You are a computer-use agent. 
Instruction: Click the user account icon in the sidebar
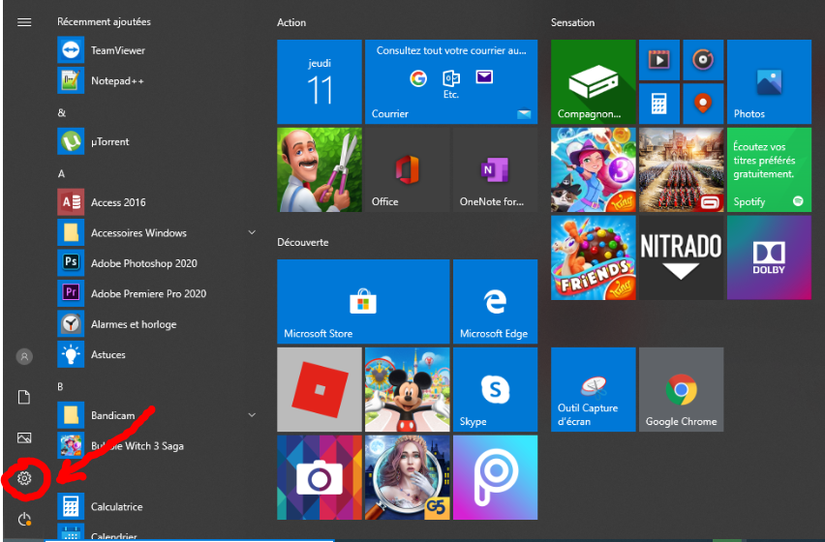(x=24, y=356)
